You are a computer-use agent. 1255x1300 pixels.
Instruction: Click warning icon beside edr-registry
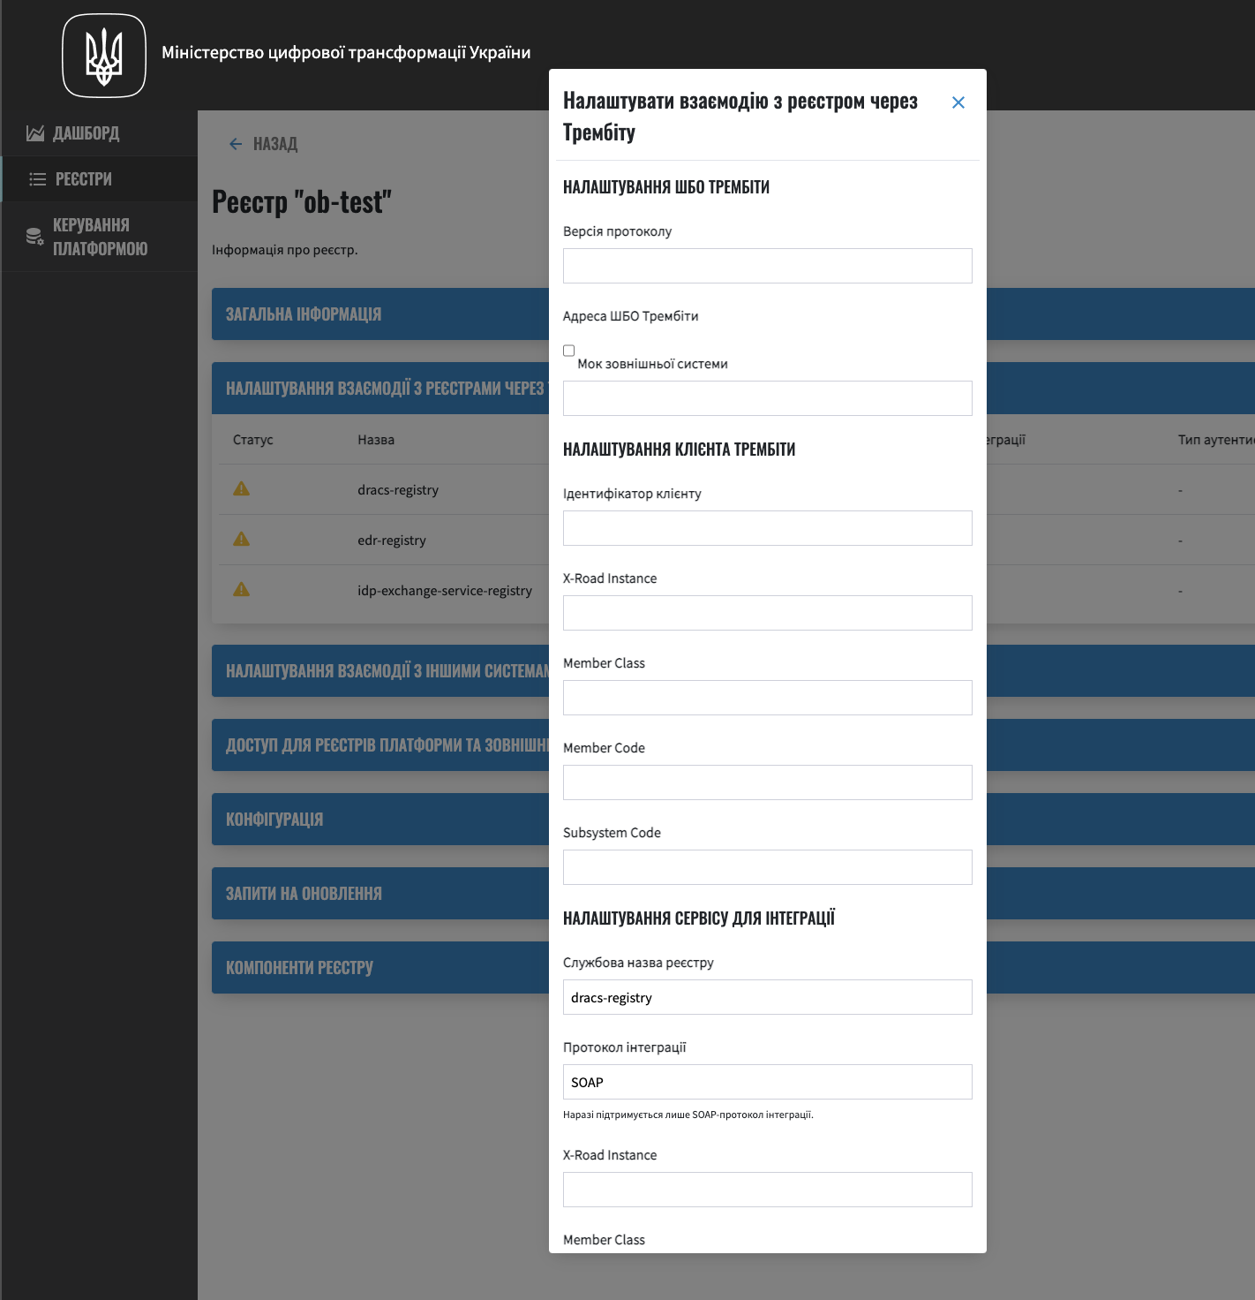coord(241,540)
